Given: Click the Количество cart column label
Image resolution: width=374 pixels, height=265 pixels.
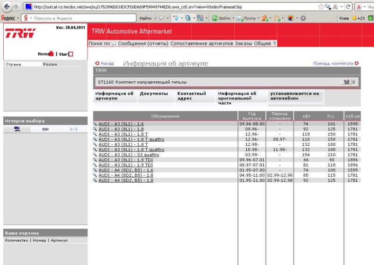Looking at the screenshot, I should 17,240.
